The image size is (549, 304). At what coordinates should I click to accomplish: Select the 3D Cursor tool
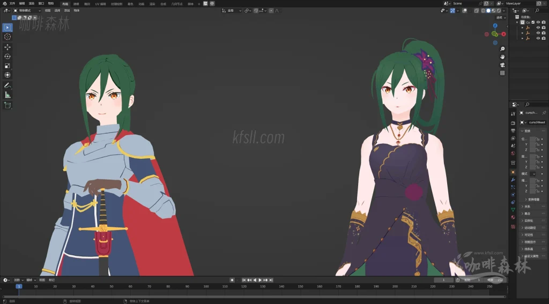click(x=8, y=37)
